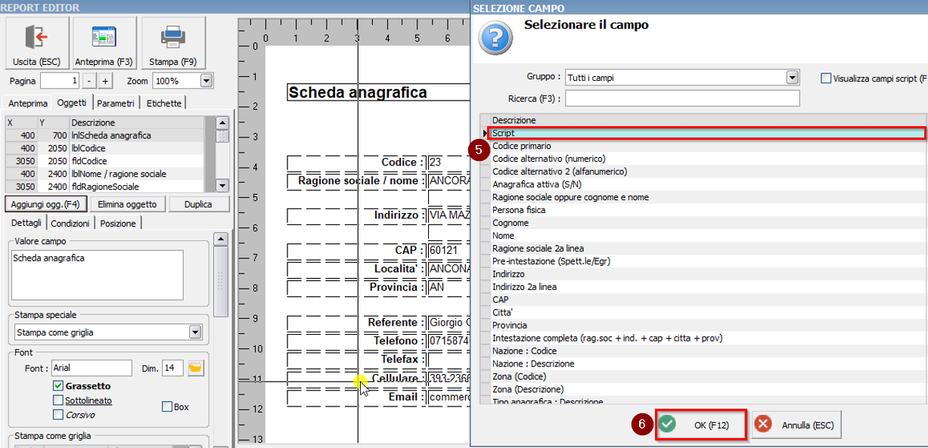Open Anteprima (F3) preview icon

coord(104,37)
